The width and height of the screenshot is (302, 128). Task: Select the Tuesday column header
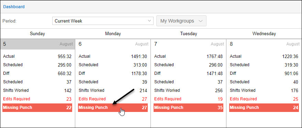[189, 34]
